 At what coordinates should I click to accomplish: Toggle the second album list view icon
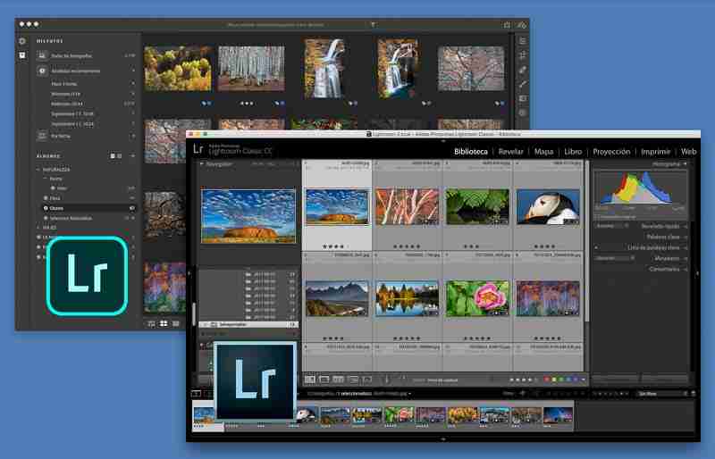120,156
